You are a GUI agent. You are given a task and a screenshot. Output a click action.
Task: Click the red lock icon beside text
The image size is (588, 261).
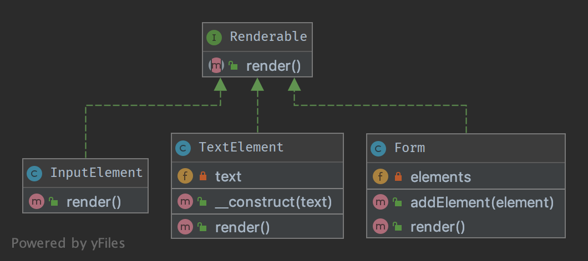(x=202, y=176)
